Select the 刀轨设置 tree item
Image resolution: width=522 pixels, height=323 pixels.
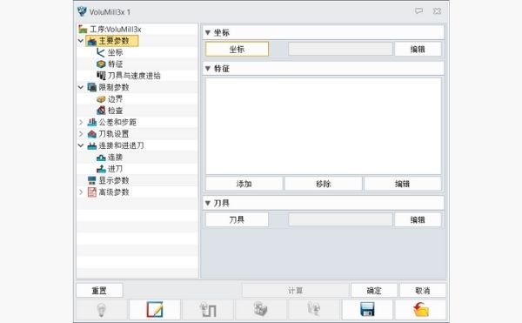click(108, 134)
